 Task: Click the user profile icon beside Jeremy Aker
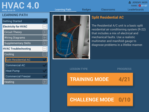coord(130,2)
